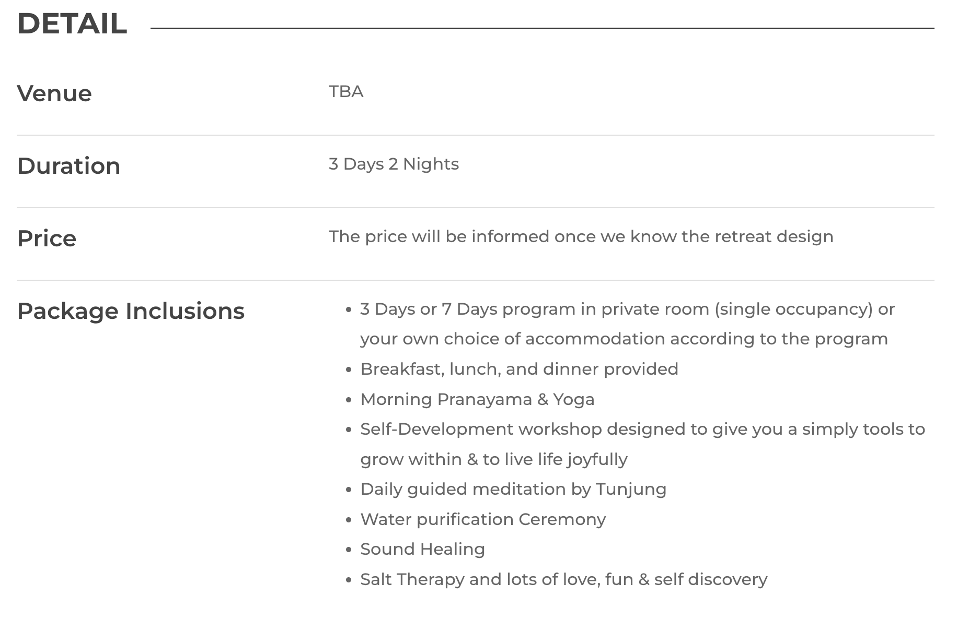969x620 pixels.
Task: Click the divider line between Venue and Duration
Action: coord(475,135)
